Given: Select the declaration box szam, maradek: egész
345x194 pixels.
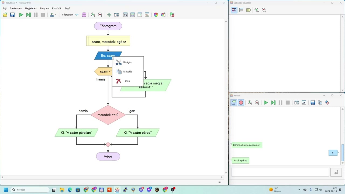Looking at the screenshot, I should pos(108,41).
